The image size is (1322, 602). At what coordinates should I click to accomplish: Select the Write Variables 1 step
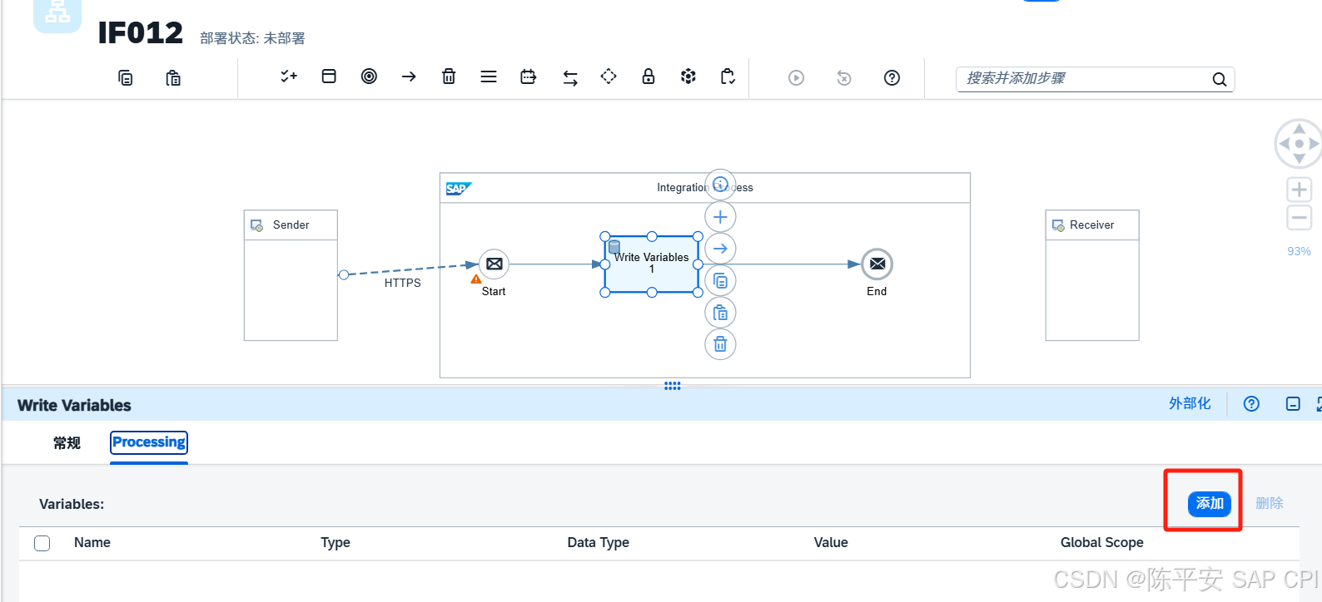pyautogui.click(x=652, y=264)
